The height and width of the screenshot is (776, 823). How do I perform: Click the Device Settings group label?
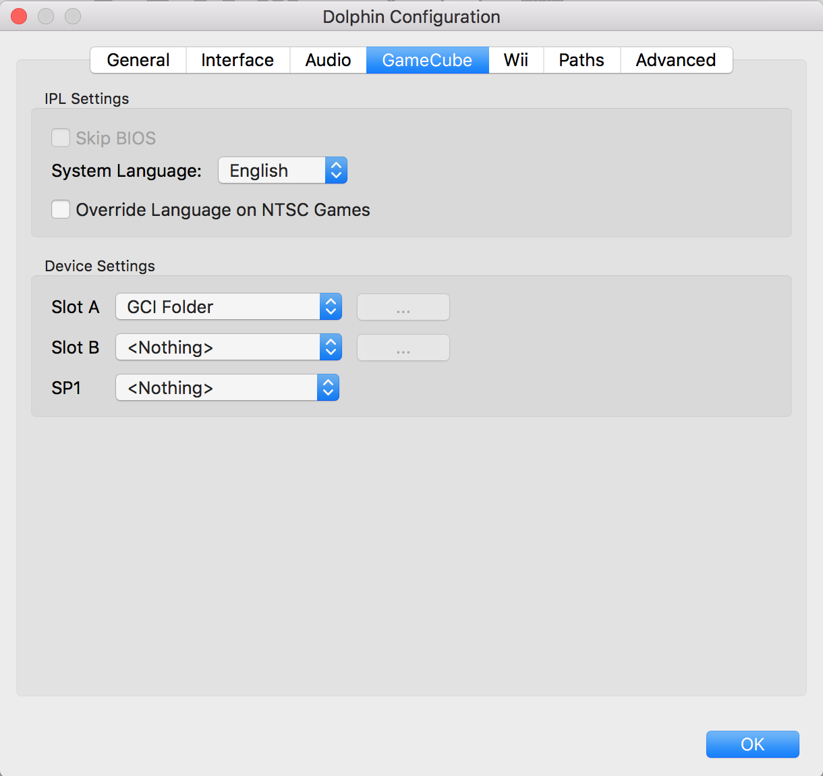tap(100, 266)
